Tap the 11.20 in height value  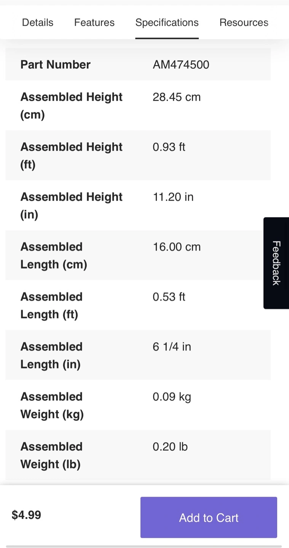coord(173,197)
